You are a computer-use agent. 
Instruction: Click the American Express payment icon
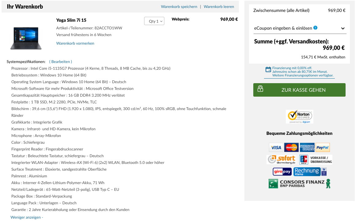(307, 148)
